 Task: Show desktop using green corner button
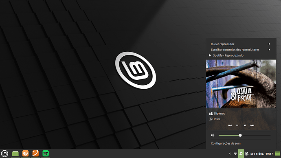[x=277, y=154]
